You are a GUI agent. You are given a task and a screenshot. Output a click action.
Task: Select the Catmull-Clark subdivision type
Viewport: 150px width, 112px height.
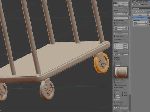click(140, 18)
